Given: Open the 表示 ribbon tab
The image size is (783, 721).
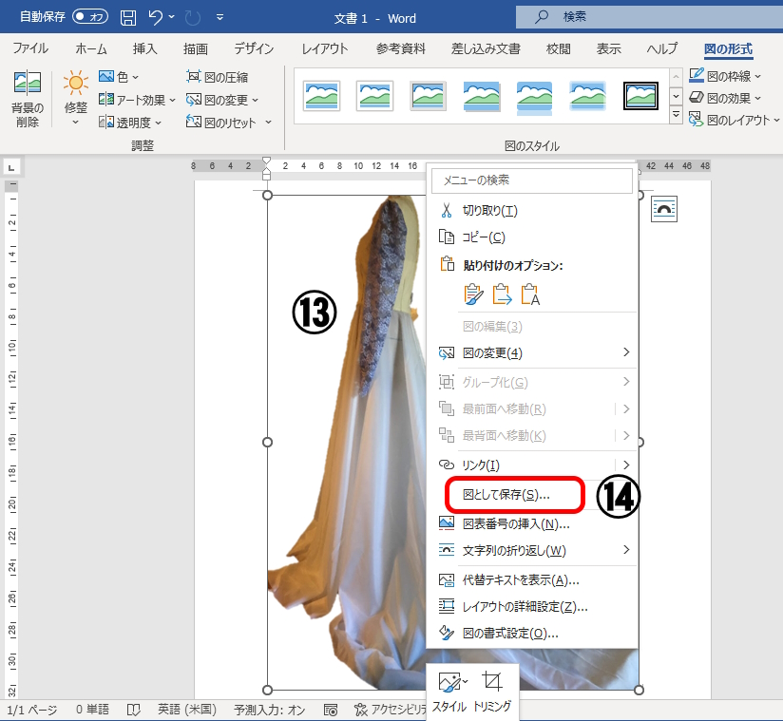Looking at the screenshot, I should [609, 48].
